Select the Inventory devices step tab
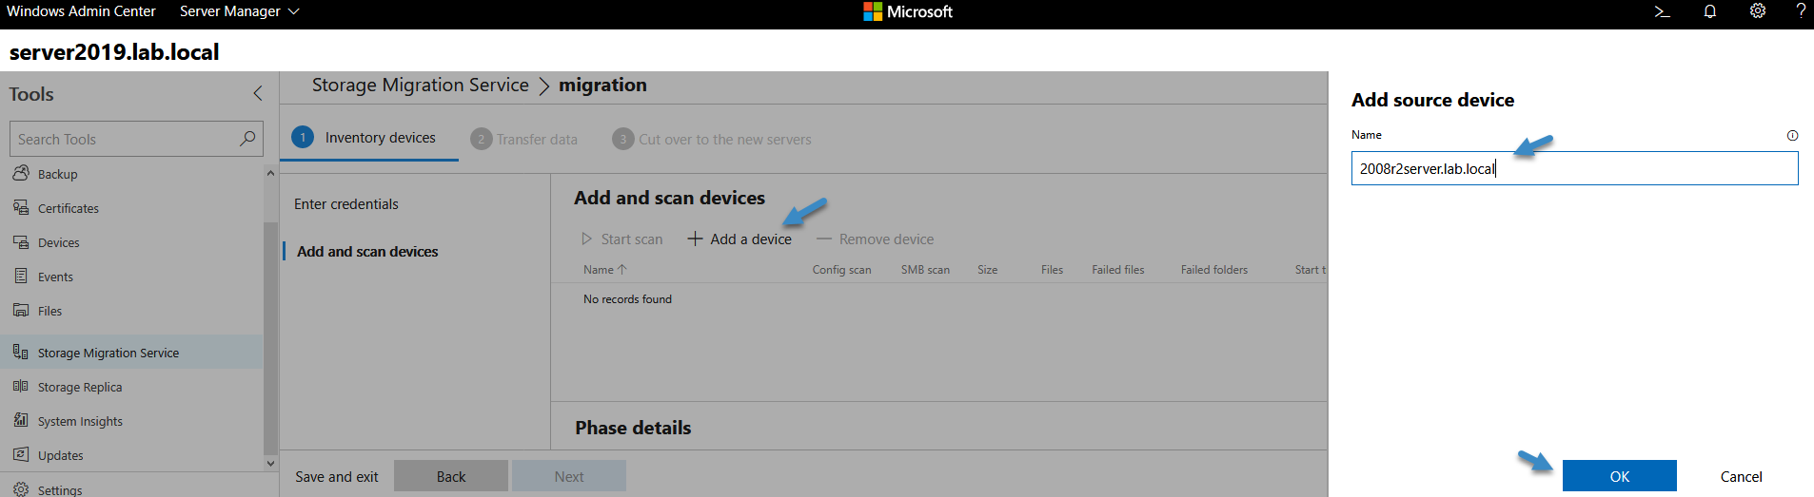The width and height of the screenshot is (1814, 497). [369, 138]
